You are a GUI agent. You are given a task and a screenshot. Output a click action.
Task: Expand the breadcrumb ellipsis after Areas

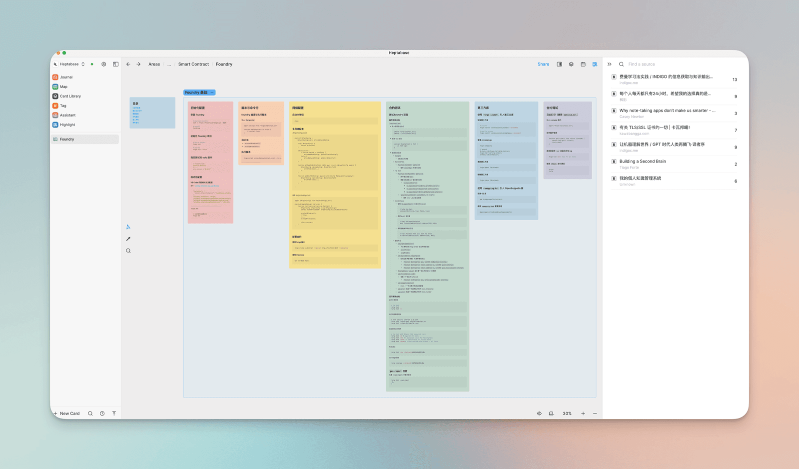[x=169, y=64]
